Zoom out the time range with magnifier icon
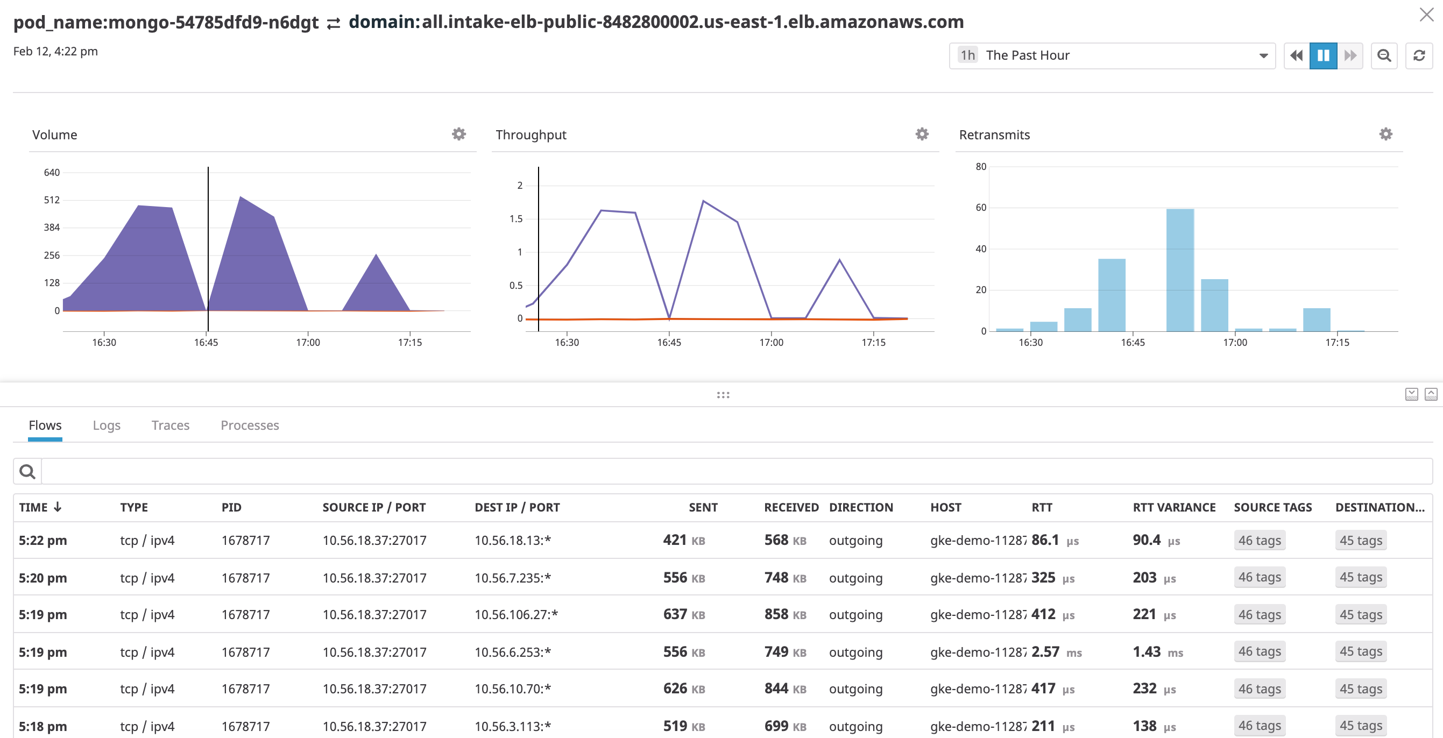The height and width of the screenshot is (738, 1443). (1384, 55)
